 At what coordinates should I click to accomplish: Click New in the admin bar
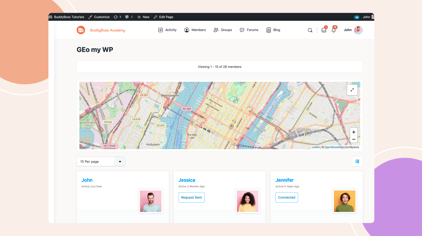143,17
